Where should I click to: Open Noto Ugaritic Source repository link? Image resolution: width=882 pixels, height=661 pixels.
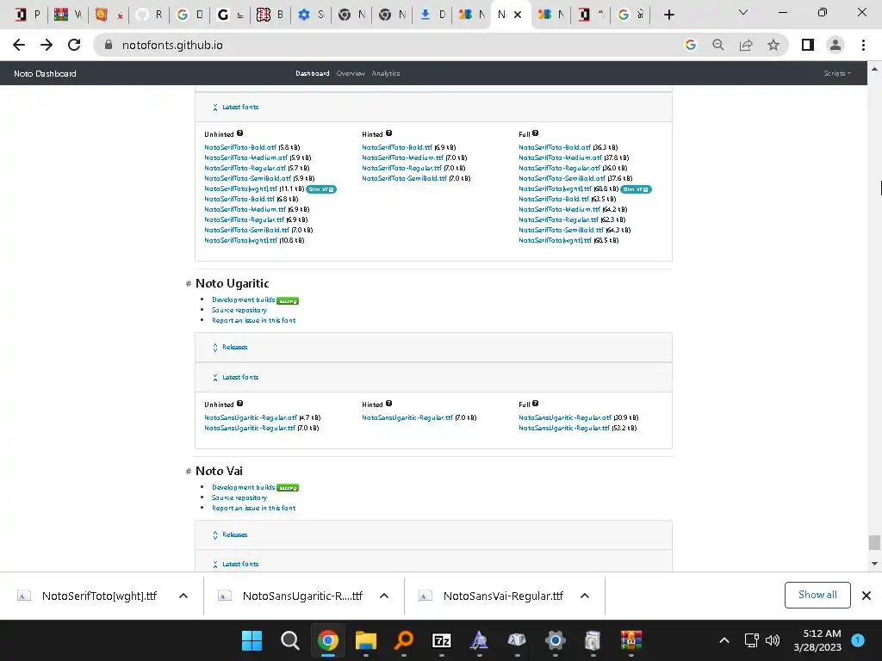point(239,310)
